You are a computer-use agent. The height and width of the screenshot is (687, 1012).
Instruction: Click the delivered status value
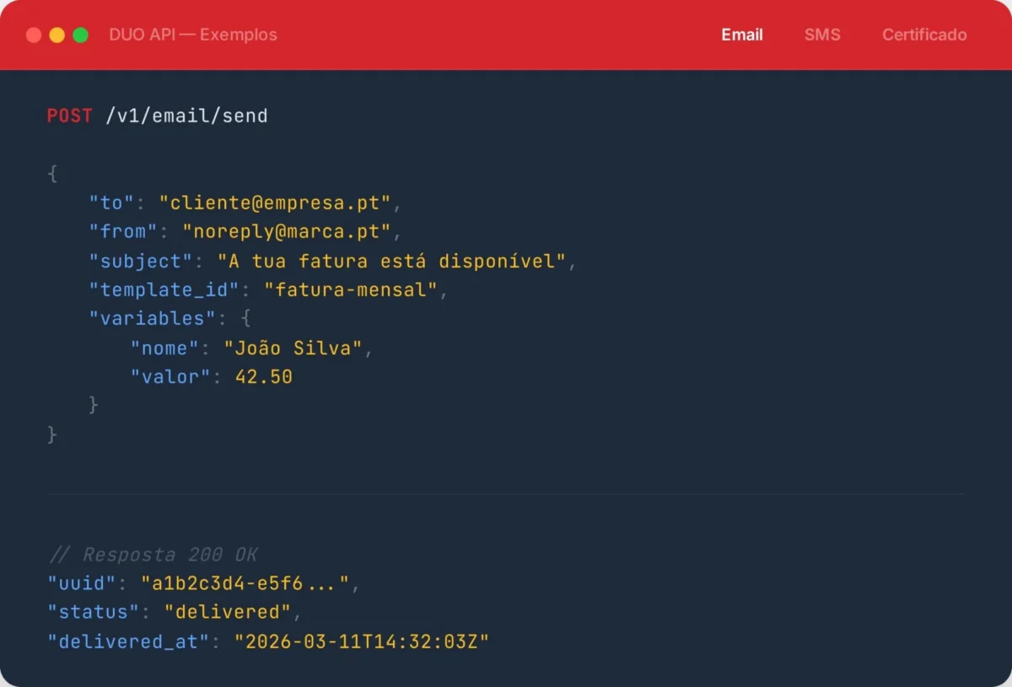229,611
